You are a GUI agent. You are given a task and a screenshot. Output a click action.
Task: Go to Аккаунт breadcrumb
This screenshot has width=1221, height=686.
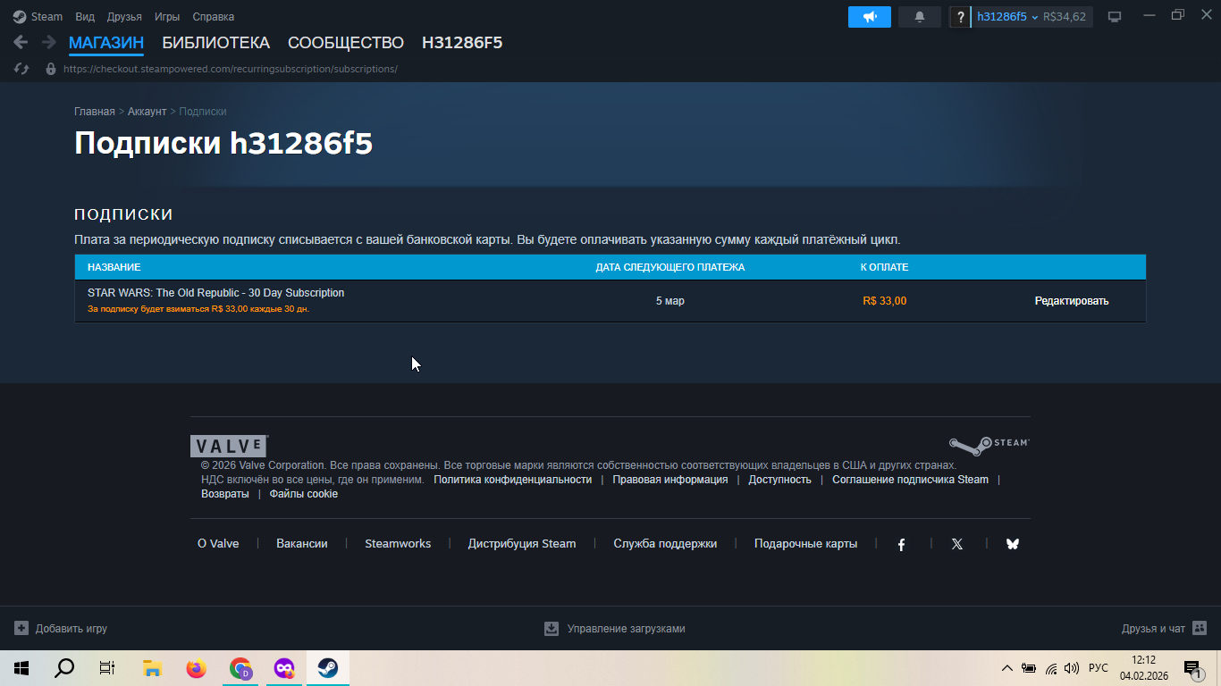147,112
